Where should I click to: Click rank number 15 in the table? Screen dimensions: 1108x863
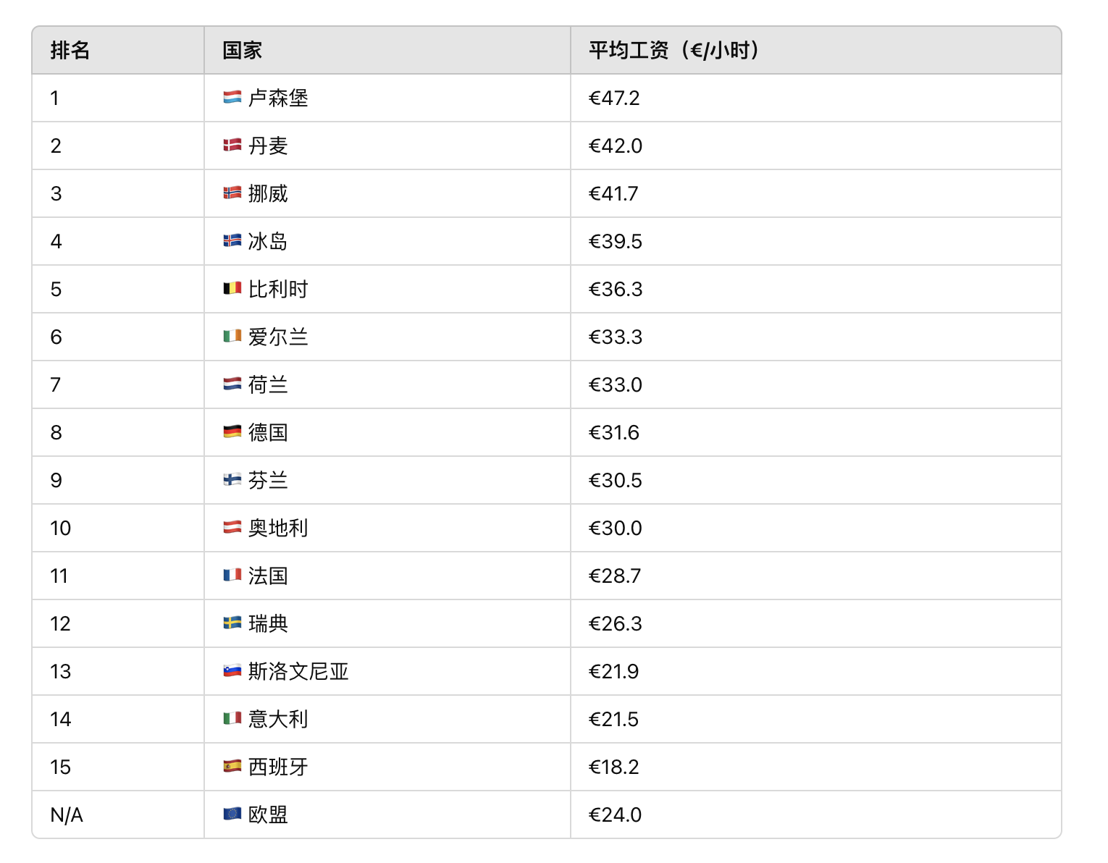(61, 767)
